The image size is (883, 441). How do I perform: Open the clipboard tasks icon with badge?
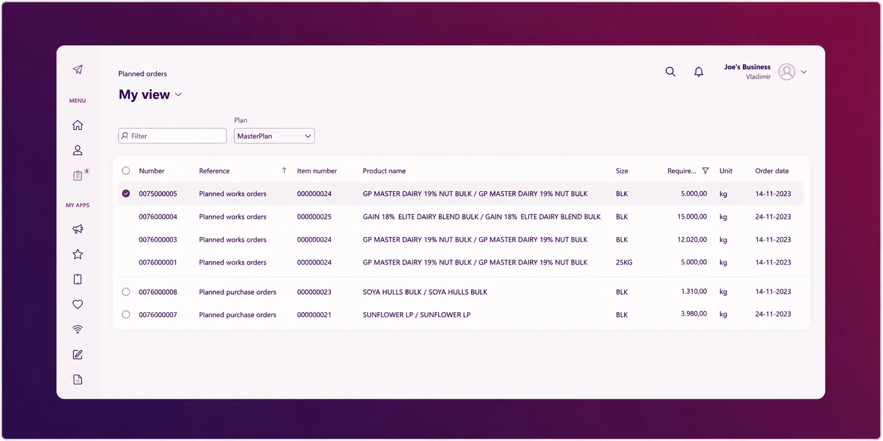click(78, 176)
